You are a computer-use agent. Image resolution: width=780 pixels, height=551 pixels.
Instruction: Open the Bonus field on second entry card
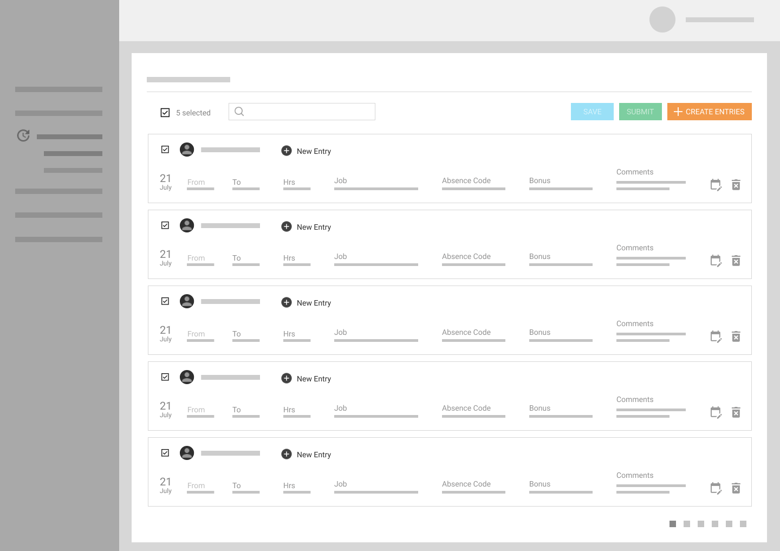(561, 259)
